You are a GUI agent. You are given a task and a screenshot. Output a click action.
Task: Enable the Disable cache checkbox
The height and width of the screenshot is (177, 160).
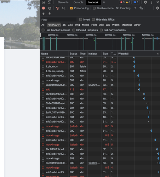click(94, 8)
